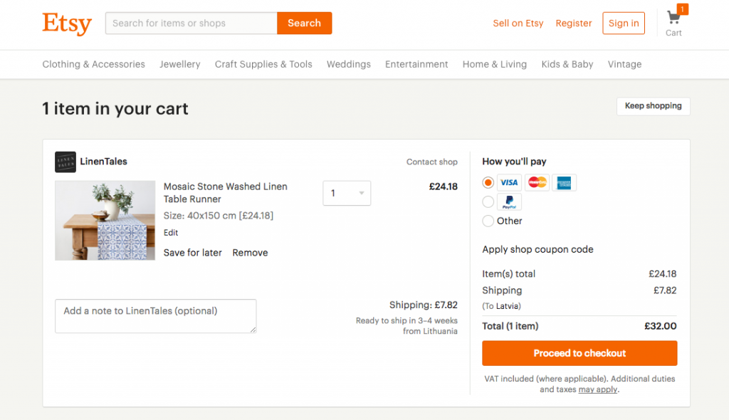Open the Clothing & Accessories category
Screen dimensions: 729x420
tap(93, 64)
